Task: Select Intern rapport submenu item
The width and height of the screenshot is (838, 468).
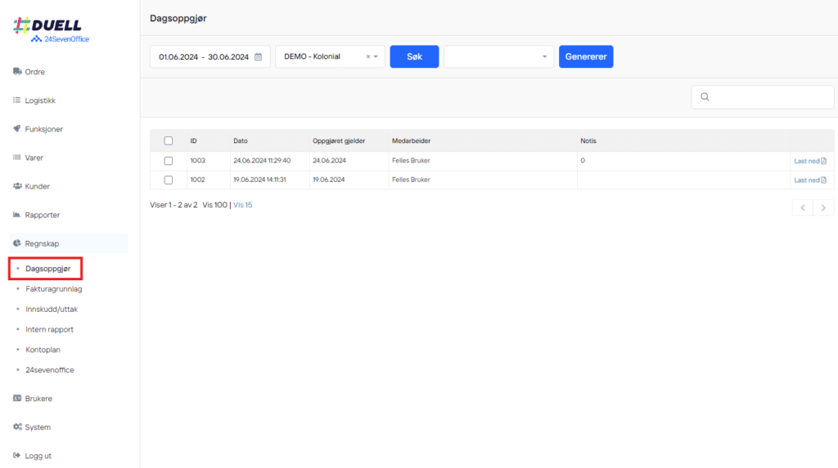Action: pyautogui.click(x=50, y=329)
